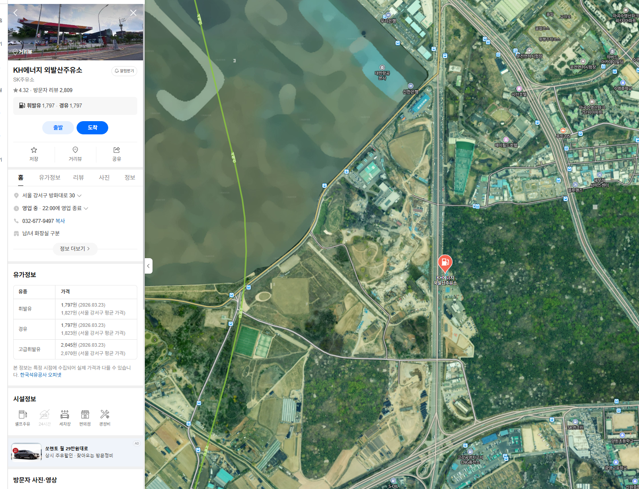
Task: Click the 24시간 facility icon
Action: pos(44,418)
